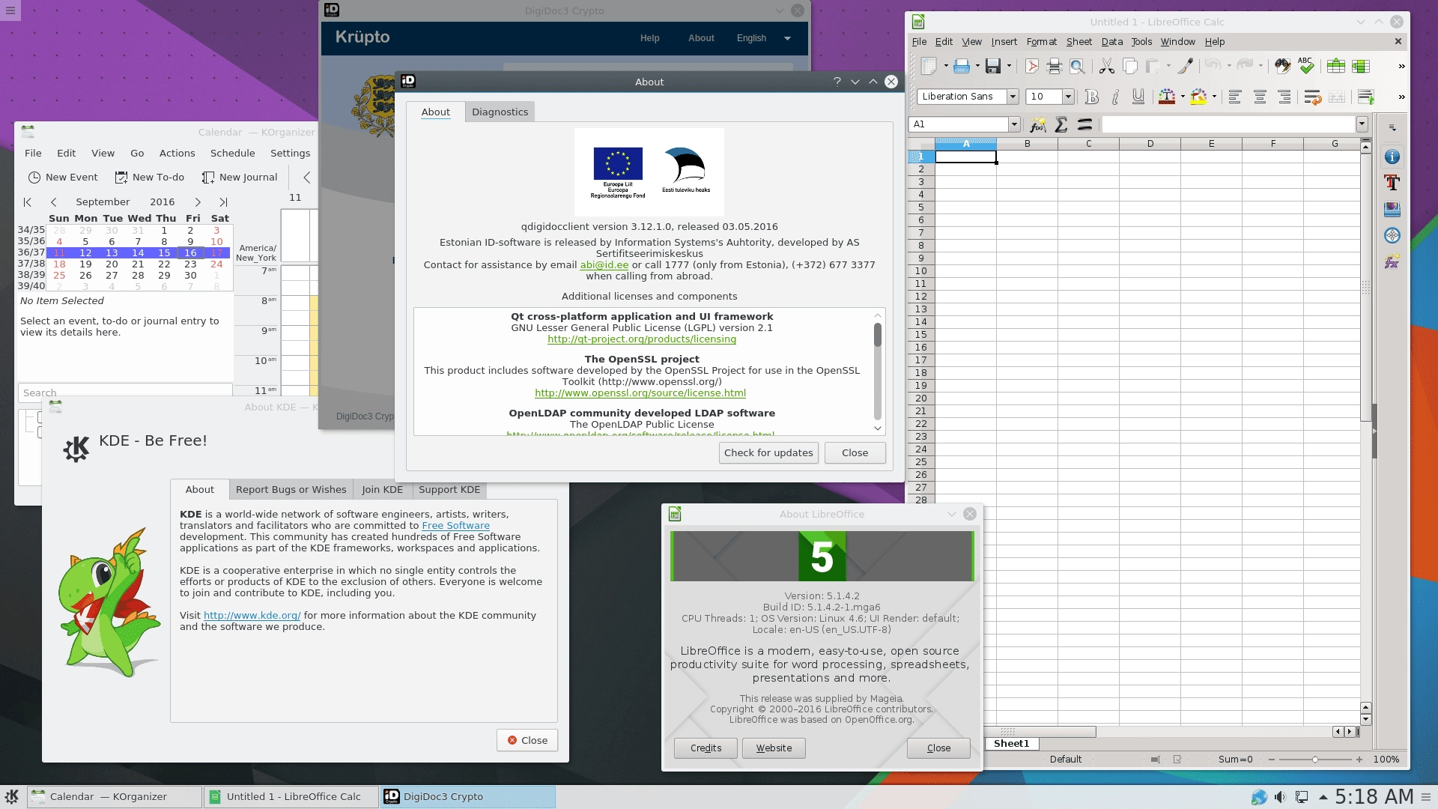Click the volume speaker tray icon
1438x809 pixels.
1280,797
